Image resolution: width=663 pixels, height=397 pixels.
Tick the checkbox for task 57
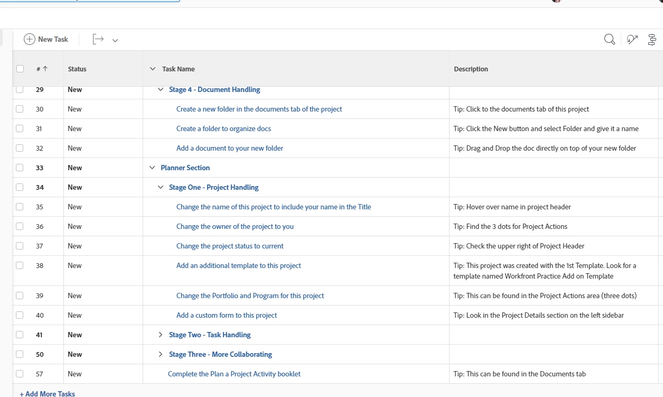(20, 374)
